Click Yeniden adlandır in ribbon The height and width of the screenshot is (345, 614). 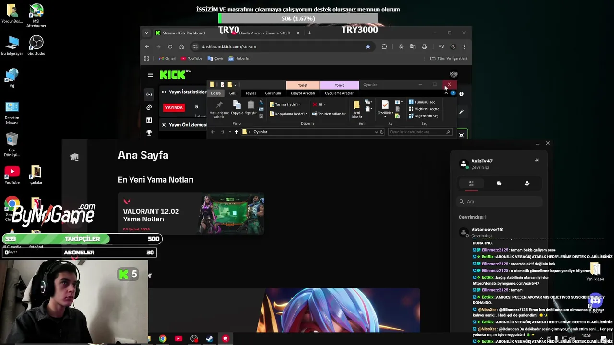[329, 114]
